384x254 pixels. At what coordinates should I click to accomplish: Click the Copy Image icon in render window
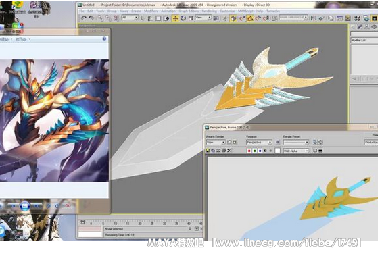pos(213,151)
